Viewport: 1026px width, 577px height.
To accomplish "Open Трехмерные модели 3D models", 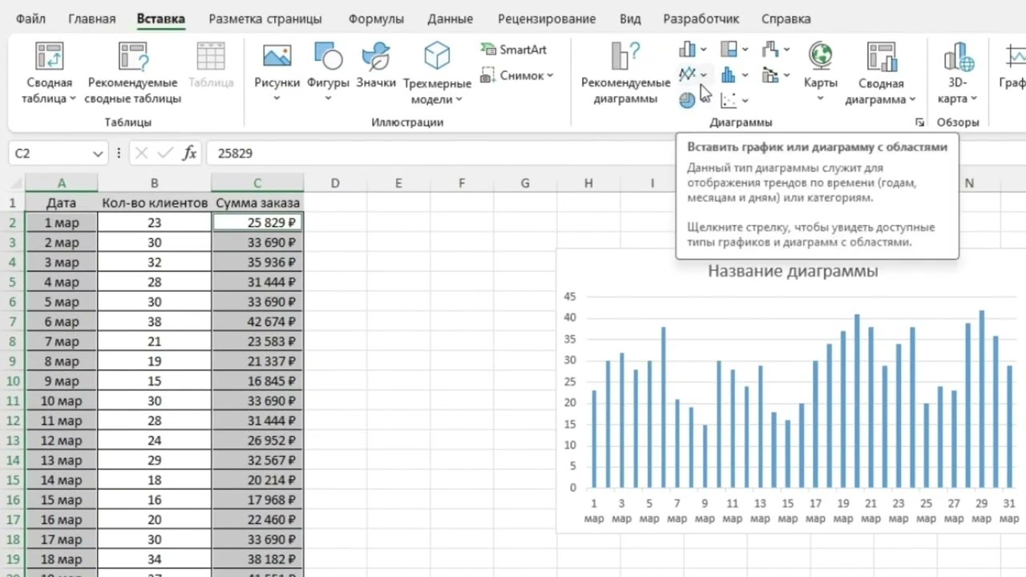I will [x=437, y=74].
